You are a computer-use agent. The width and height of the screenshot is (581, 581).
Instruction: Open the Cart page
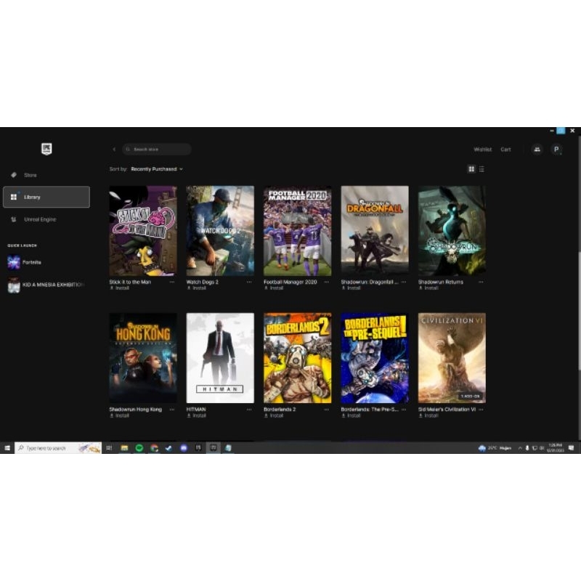tap(505, 150)
